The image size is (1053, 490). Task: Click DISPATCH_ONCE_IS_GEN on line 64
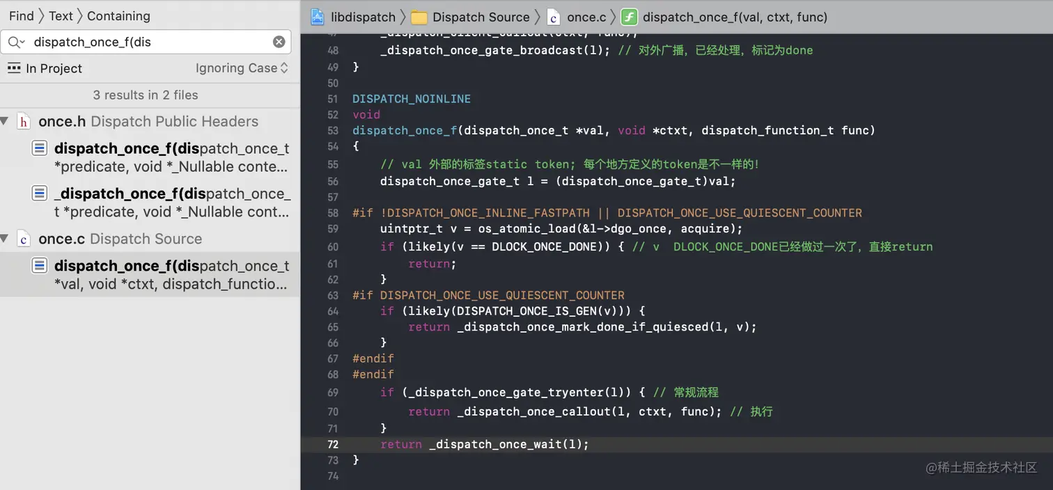525,310
